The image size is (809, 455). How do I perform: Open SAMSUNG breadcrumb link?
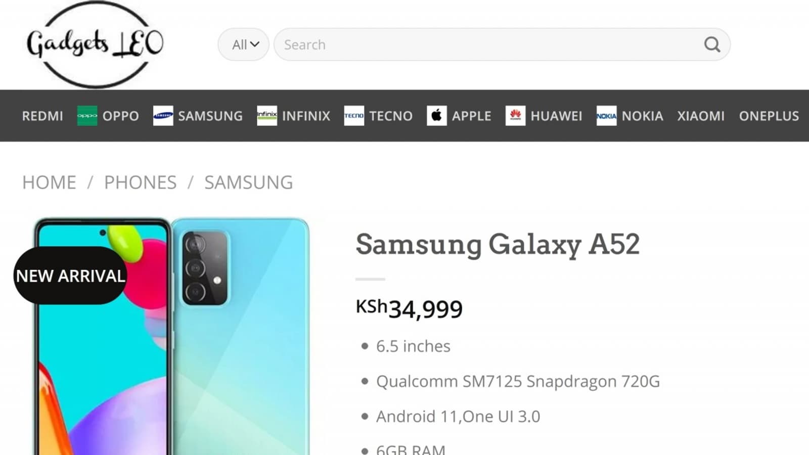(248, 182)
